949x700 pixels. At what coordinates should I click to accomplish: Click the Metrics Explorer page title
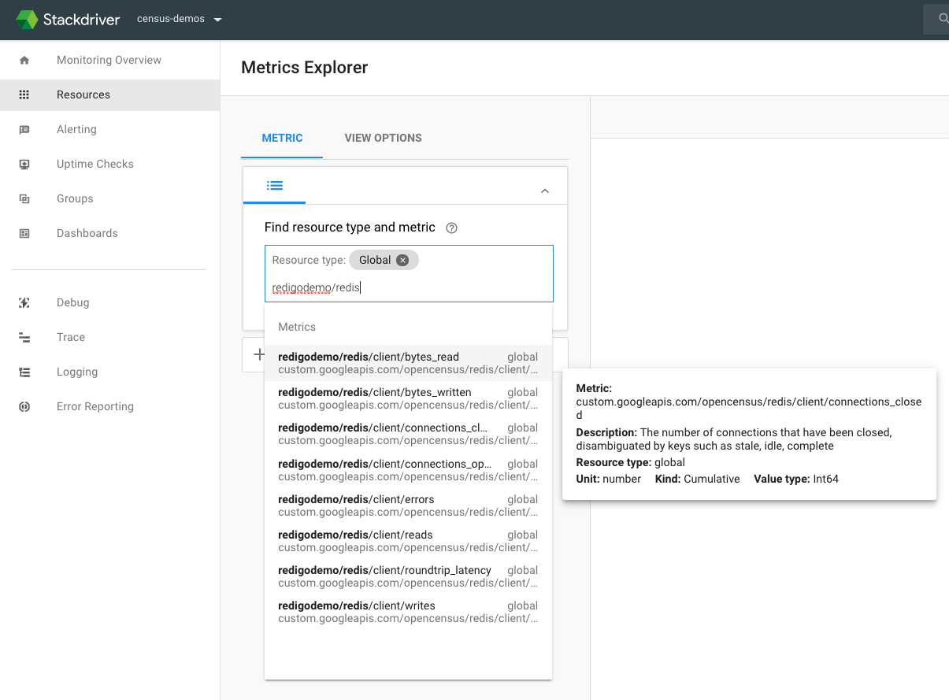[x=305, y=68]
